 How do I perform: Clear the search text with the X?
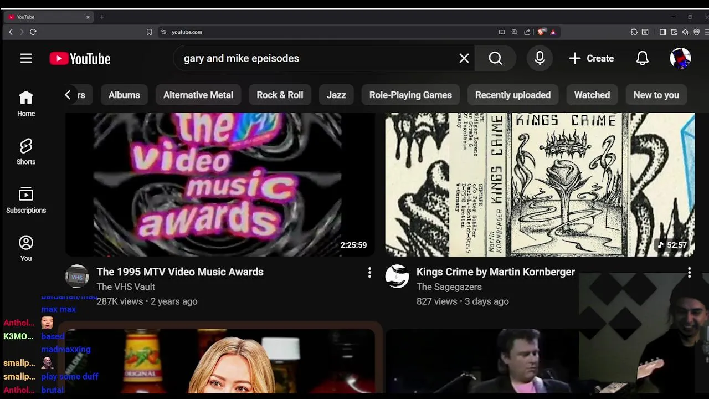point(464,58)
